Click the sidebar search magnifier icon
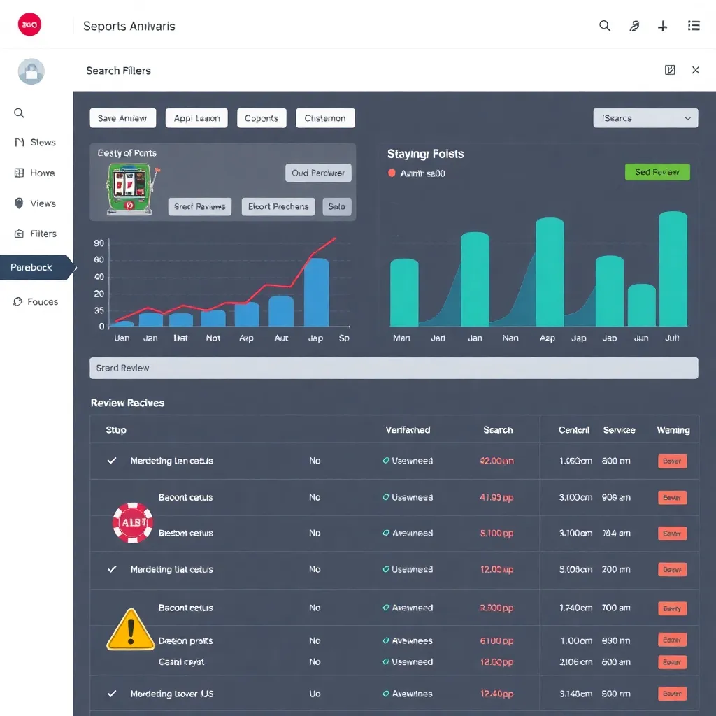The image size is (716, 716). [x=20, y=113]
